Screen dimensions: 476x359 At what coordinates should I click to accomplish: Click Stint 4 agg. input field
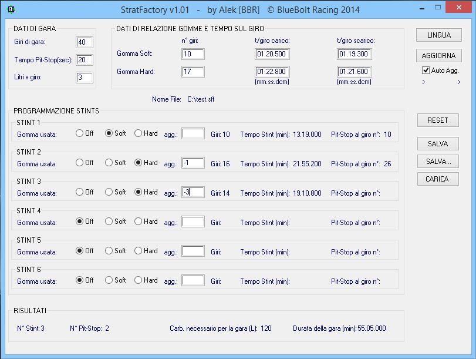(193, 222)
